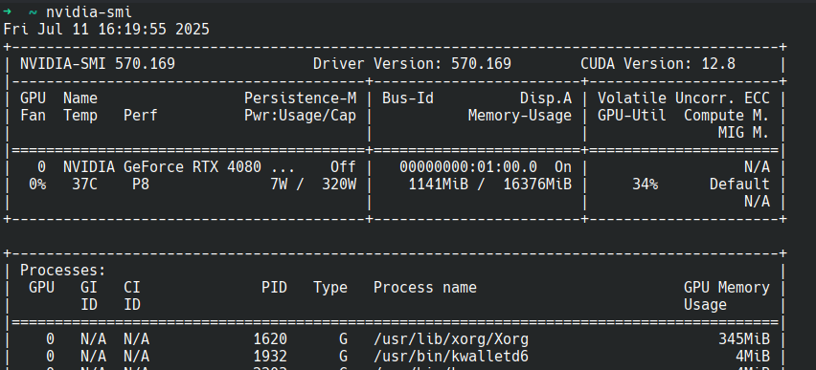Screen dimensions: 816x370
Task: Click the /usr/lib/xorg/Xorg process name
Action: coord(451,339)
